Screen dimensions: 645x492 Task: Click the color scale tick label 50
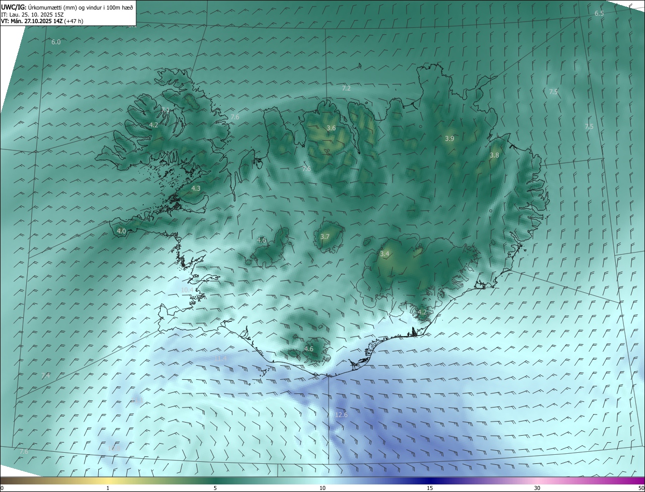pyautogui.click(x=641, y=488)
